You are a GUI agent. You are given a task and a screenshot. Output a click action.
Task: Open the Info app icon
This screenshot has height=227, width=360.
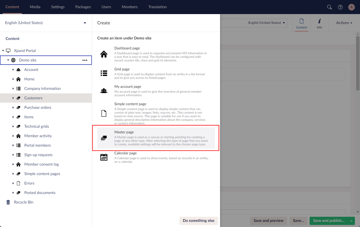320,21
